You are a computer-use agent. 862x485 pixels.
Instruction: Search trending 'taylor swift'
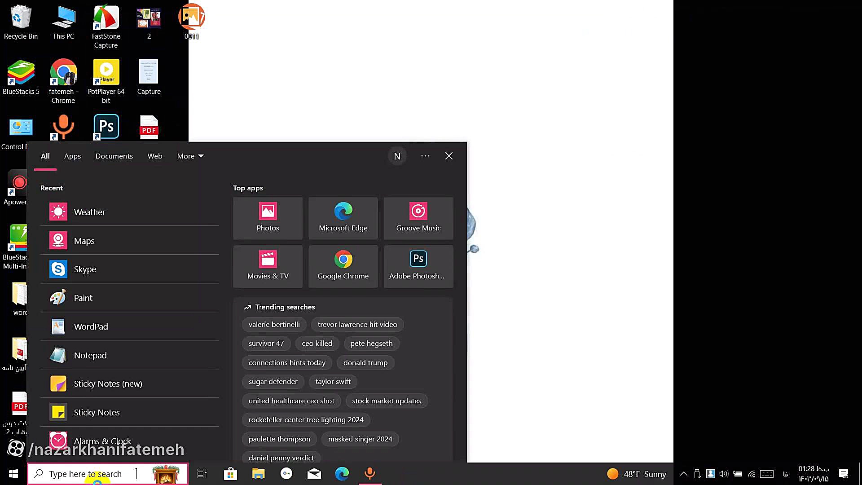(333, 382)
